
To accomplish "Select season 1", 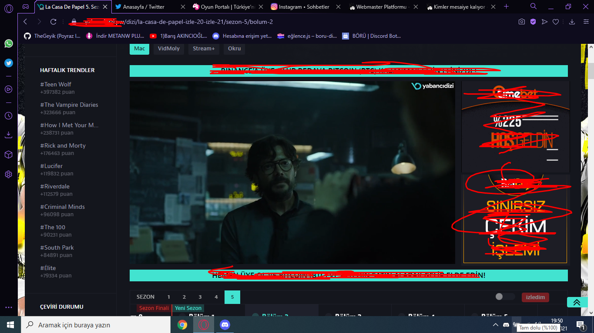I will coord(168,297).
